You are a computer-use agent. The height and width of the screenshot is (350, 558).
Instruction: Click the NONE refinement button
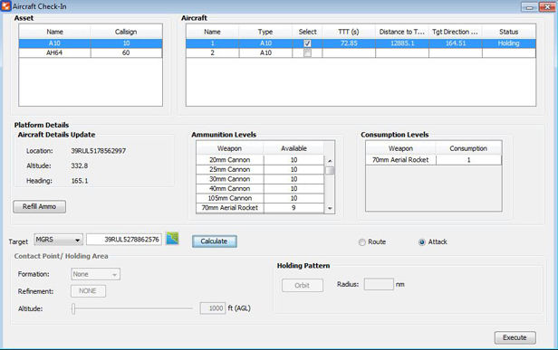88,291
